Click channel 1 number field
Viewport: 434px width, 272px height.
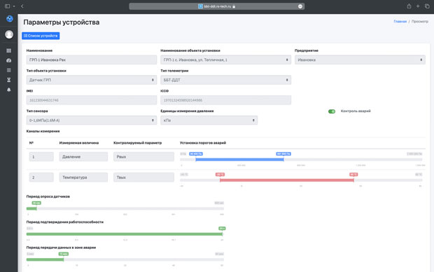pos(41,156)
